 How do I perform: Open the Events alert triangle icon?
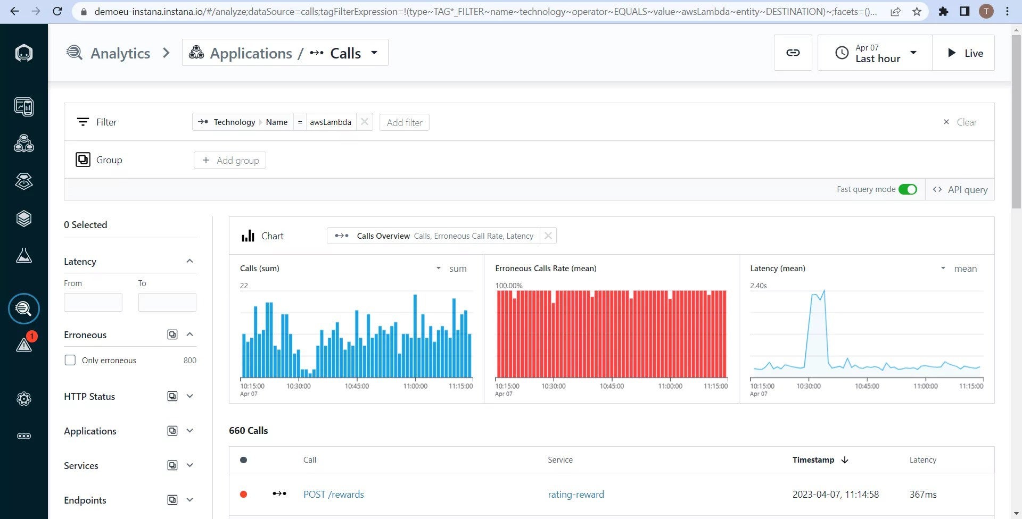(24, 345)
